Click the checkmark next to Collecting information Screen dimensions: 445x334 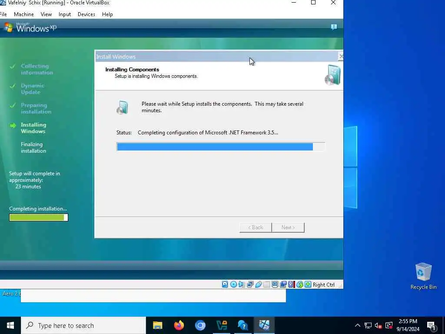pos(13,67)
